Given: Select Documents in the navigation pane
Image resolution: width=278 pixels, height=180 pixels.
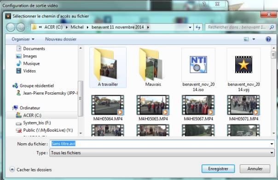Looking at the screenshot, I should [x=30, y=49].
